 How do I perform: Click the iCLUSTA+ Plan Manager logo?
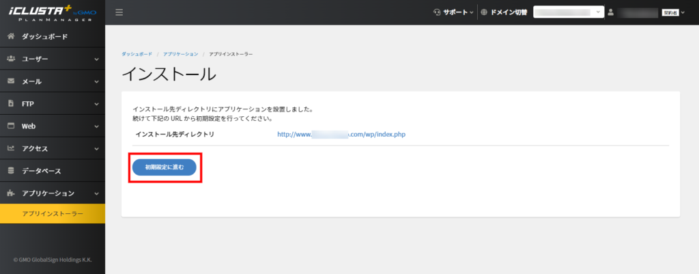pyautogui.click(x=53, y=12)
